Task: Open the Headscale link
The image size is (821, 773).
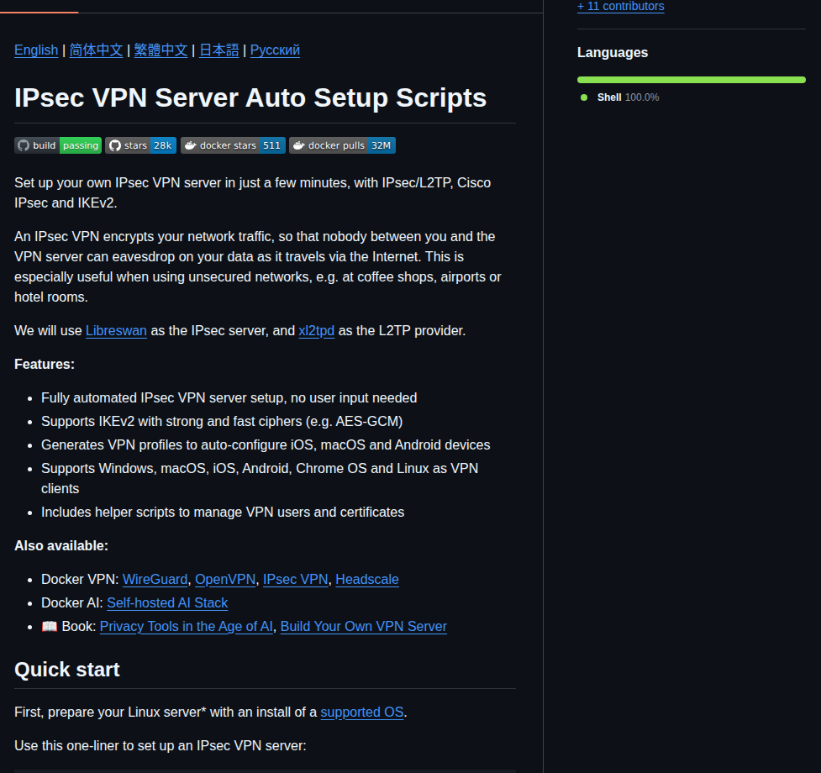Action: tap(367, 580)
